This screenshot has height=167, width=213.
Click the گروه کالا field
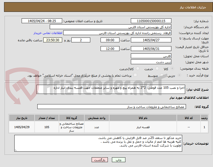click(112, 107)
